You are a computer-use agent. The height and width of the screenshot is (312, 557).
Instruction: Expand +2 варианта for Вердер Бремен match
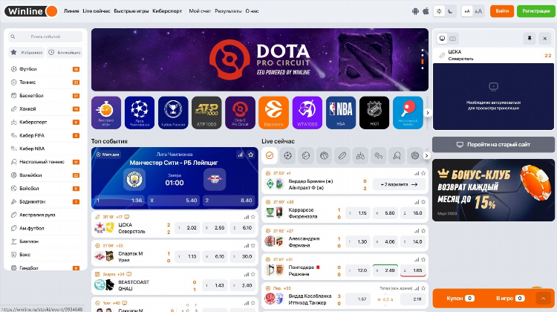click(399, 184)
